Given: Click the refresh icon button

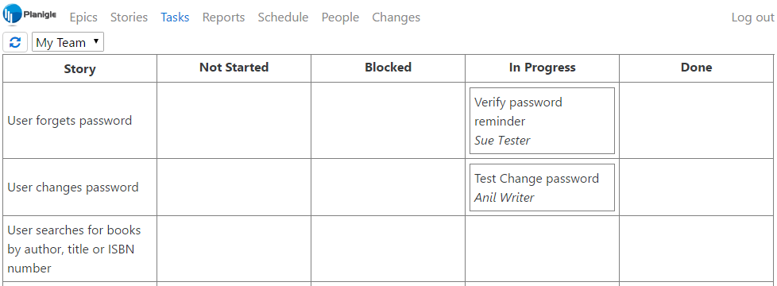Looking at the screenshot, I should coord(15,43).
